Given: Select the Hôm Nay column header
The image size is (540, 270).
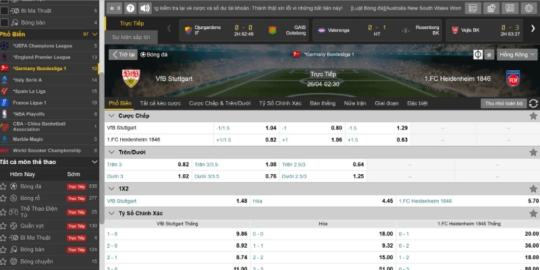Looking at the screenshot, I should tap(22, 174).
